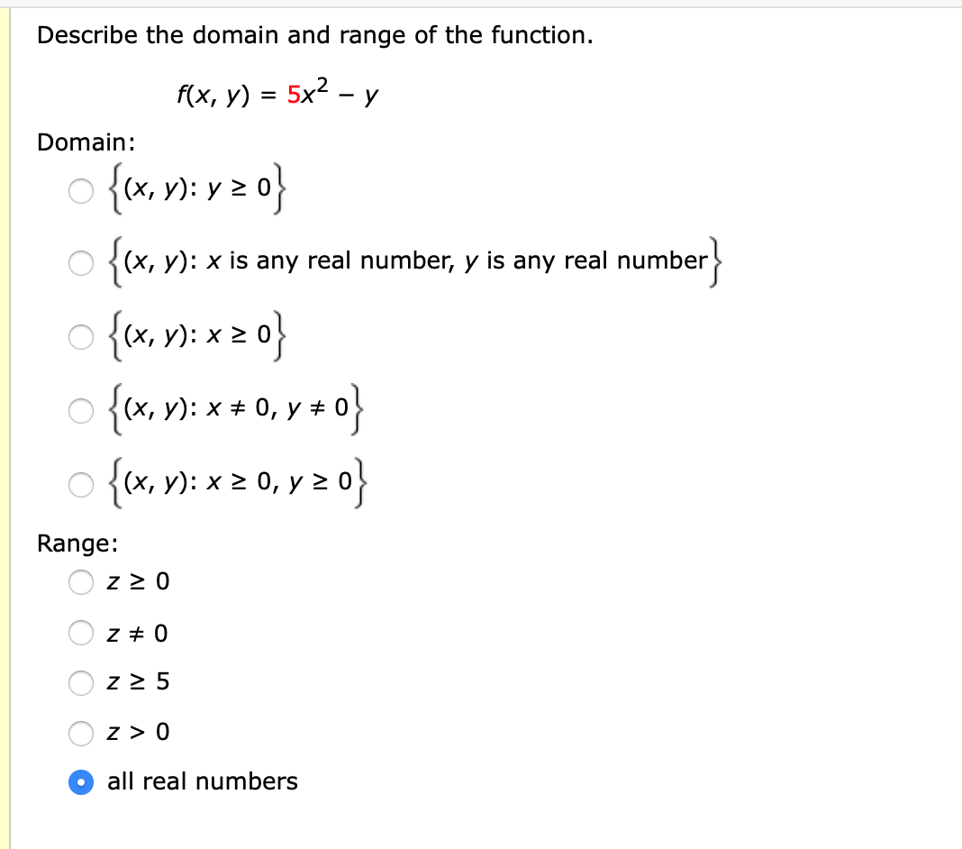This screenshot has height=849, width=962.
Task: Select domain option x ≥ 0
Action: click(x=80, y=337)
